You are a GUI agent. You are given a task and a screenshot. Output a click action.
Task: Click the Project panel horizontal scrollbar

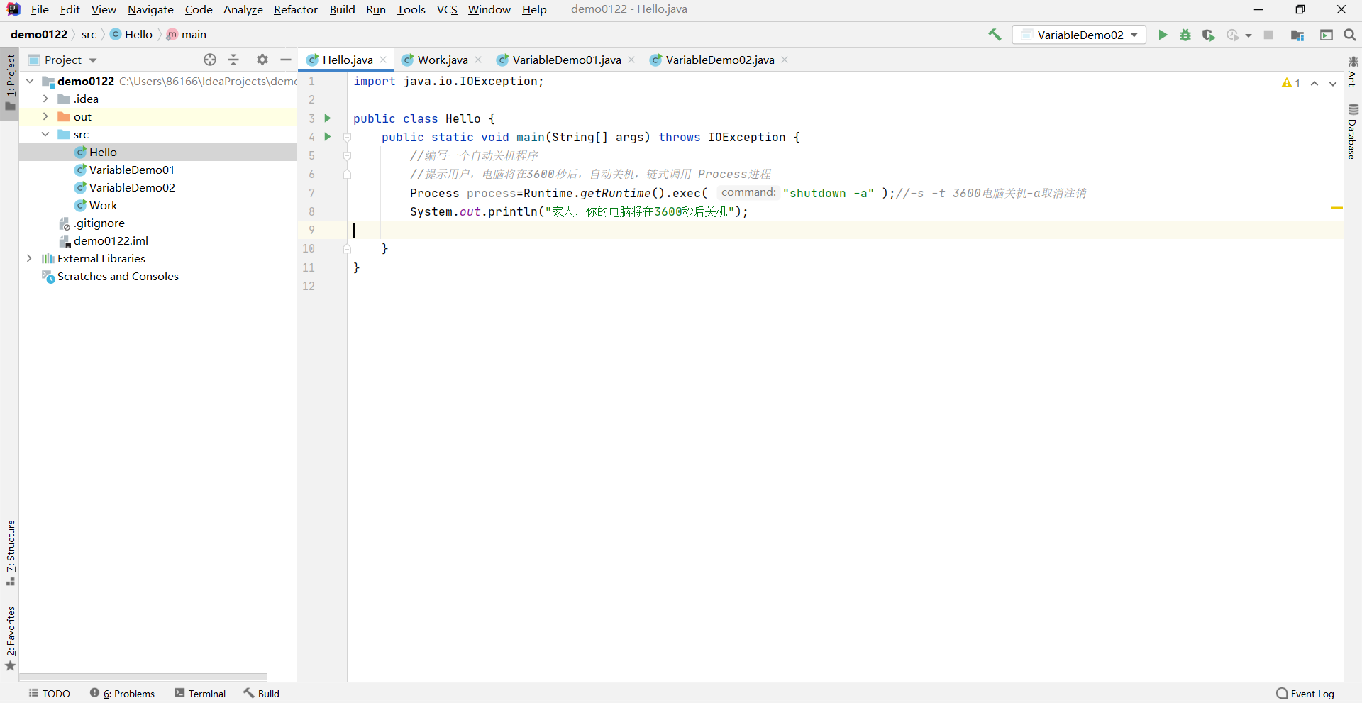143,677
